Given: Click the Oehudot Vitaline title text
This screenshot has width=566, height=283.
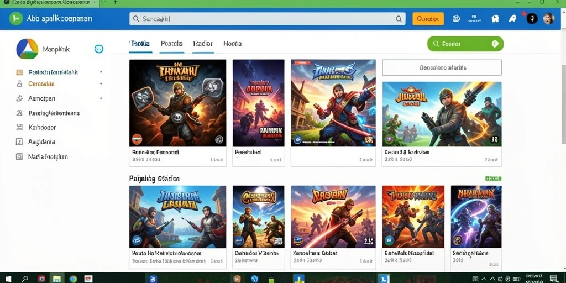Looking at the screenshot, I should point(256,253).
